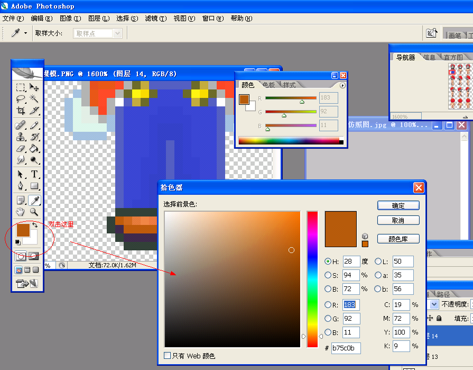473x370 pixels.
Task: Click the hex color # input field
Action: pyautogui.click(x=346, y=348)
